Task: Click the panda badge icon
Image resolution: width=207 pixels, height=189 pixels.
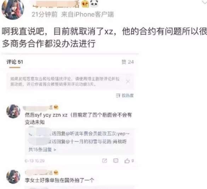Action: [94, 4]
